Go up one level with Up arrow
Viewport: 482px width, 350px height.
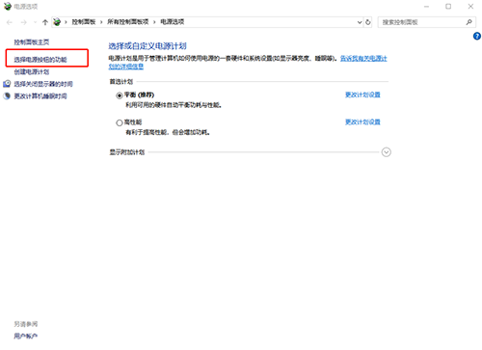45,22
